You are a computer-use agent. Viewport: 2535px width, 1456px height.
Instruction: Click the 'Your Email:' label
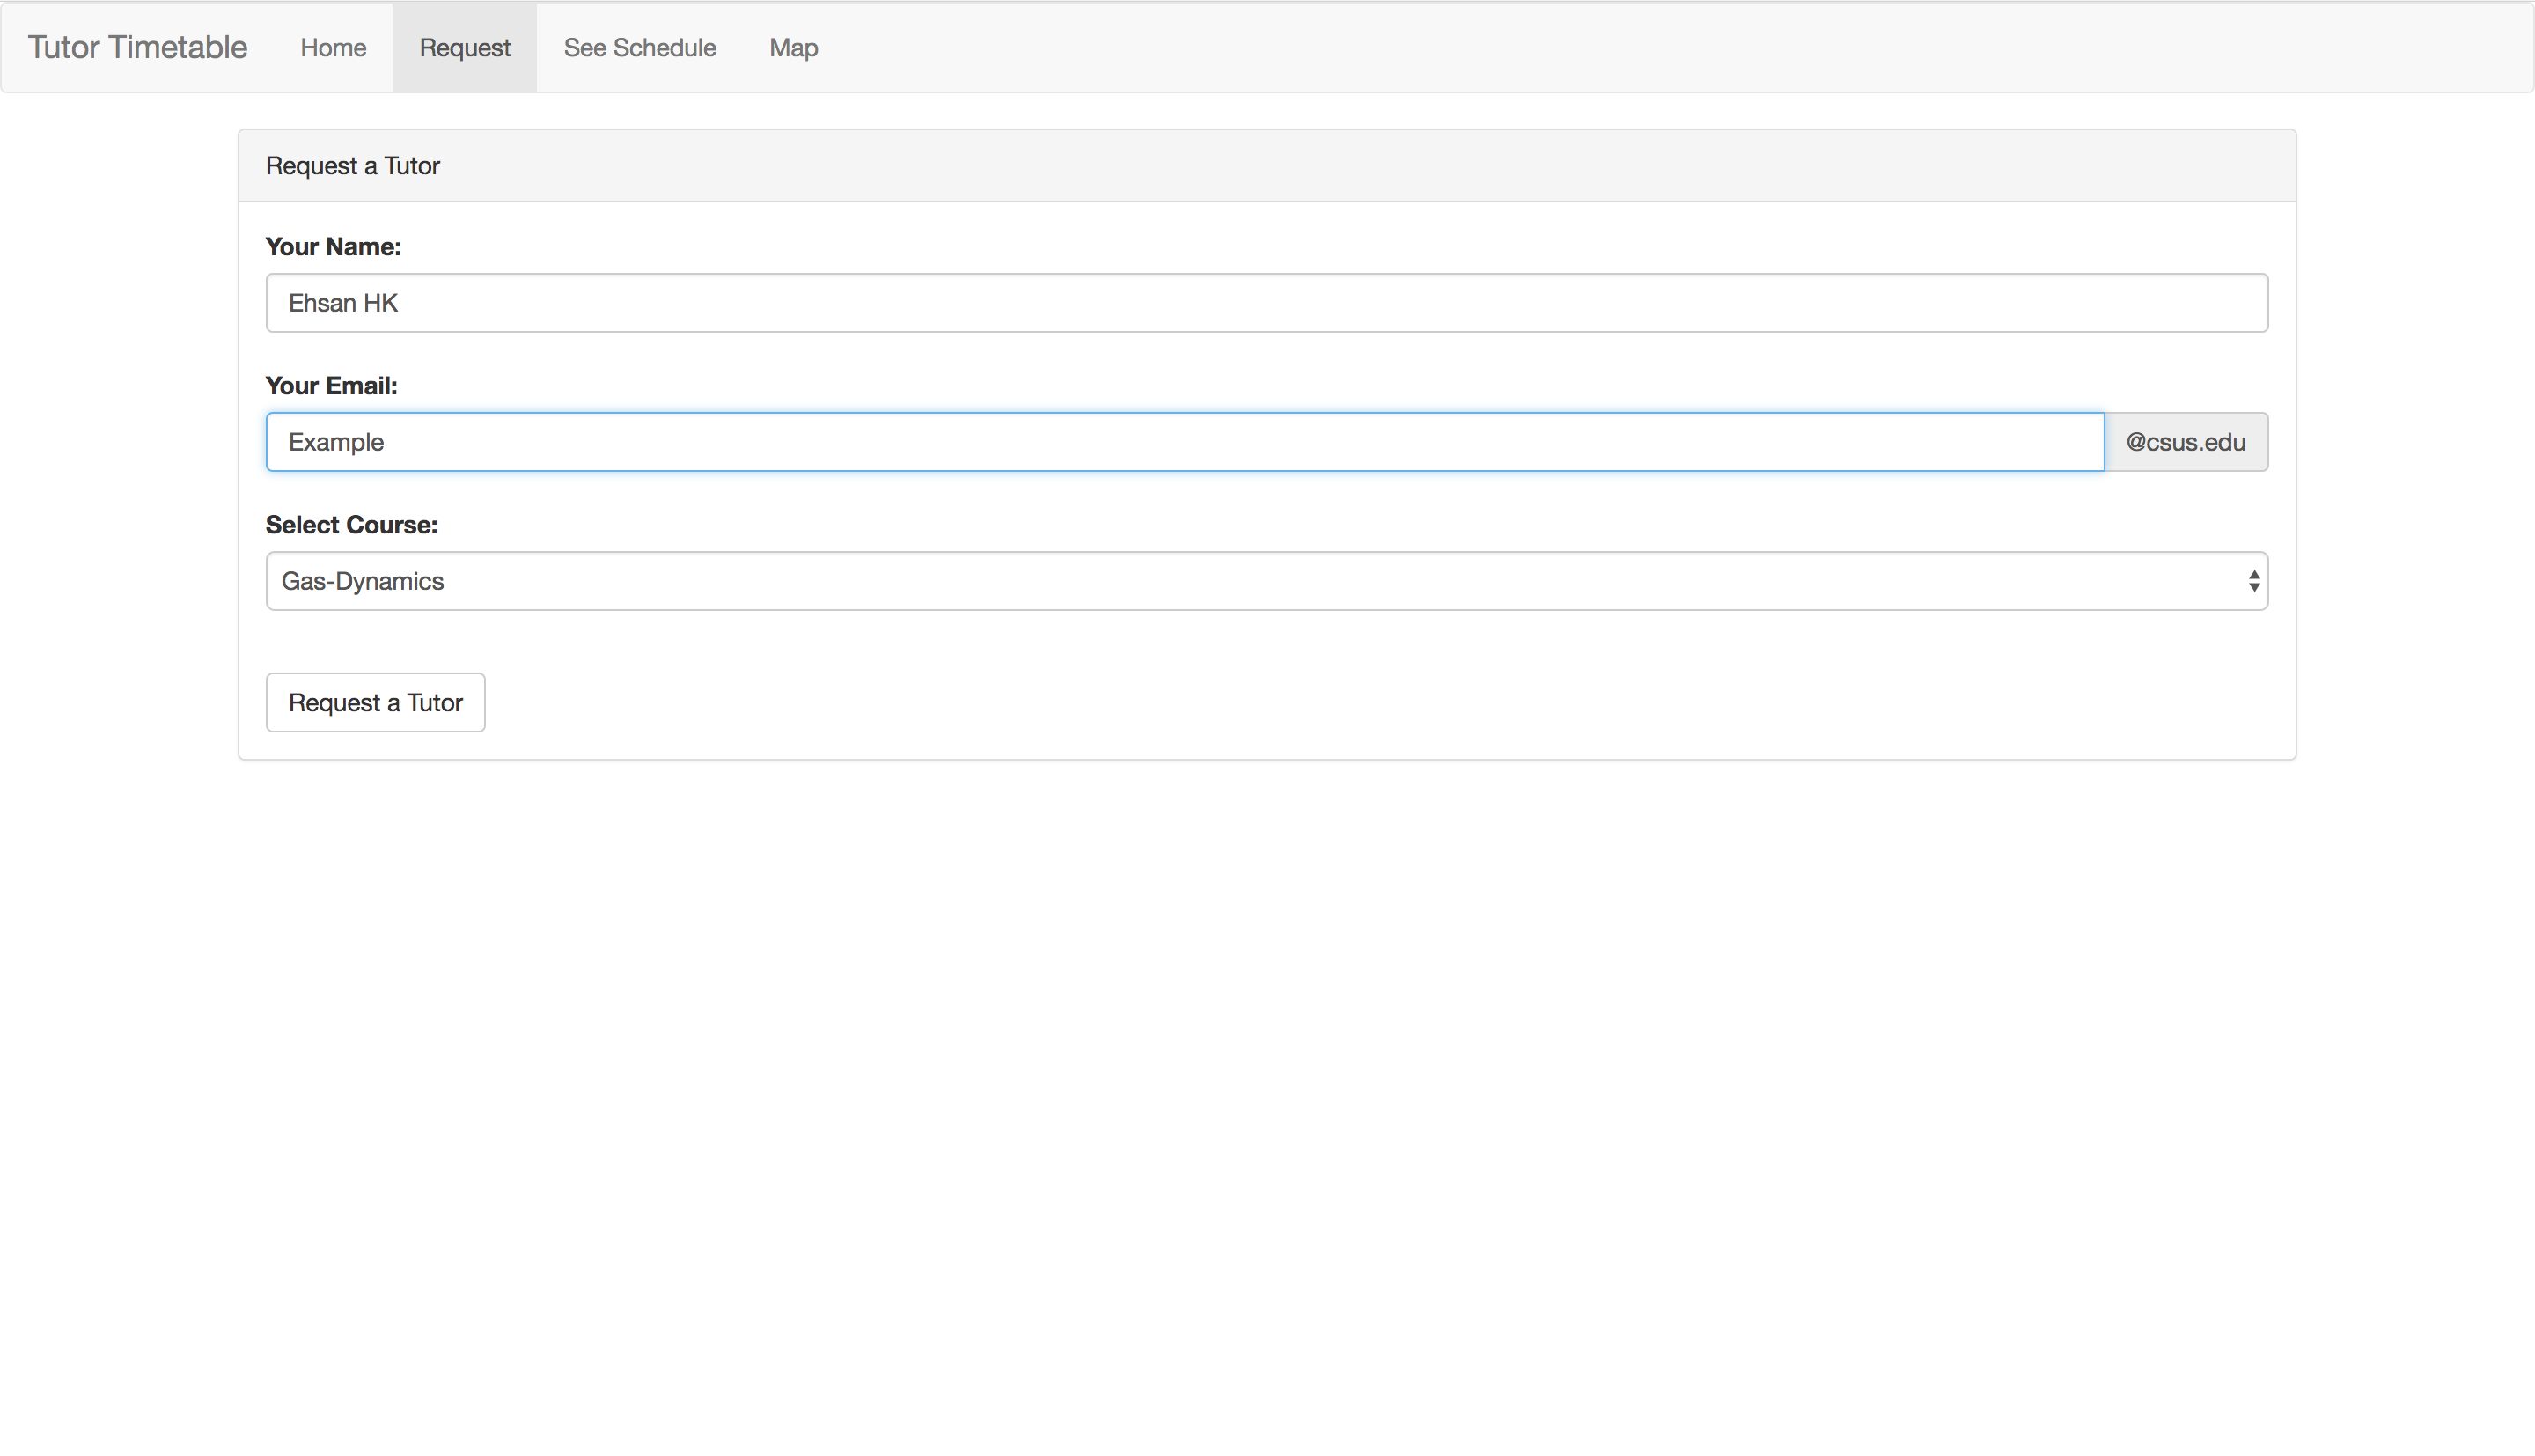pos(331,385)
